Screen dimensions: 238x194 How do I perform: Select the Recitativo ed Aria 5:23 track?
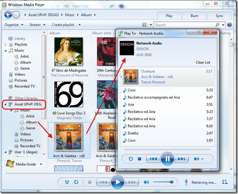167,112
